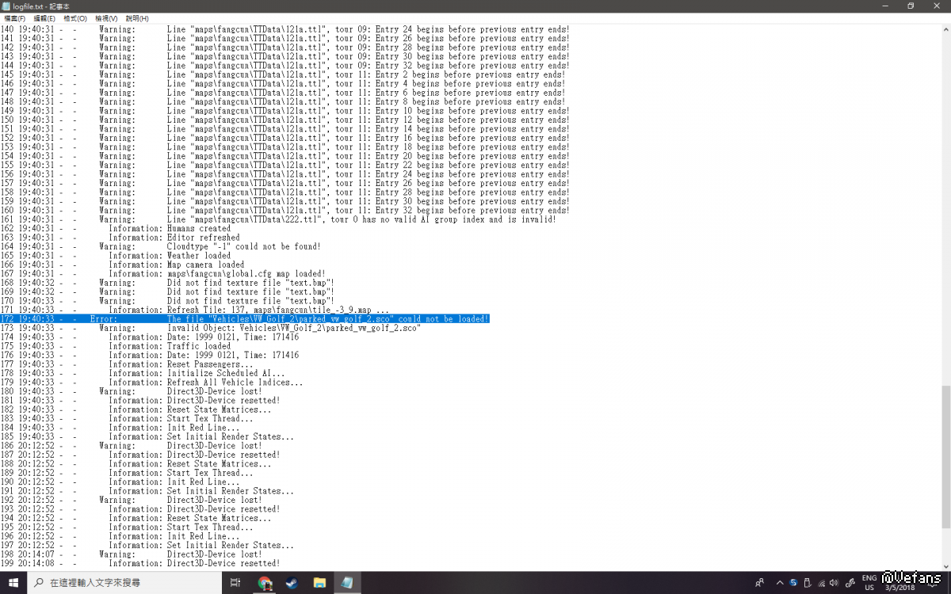Close the logfile.txt Notepad window

click(938, 6)
